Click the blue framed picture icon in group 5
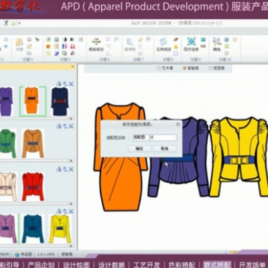Viewport: 268px width, 268px height. [48, 40]
